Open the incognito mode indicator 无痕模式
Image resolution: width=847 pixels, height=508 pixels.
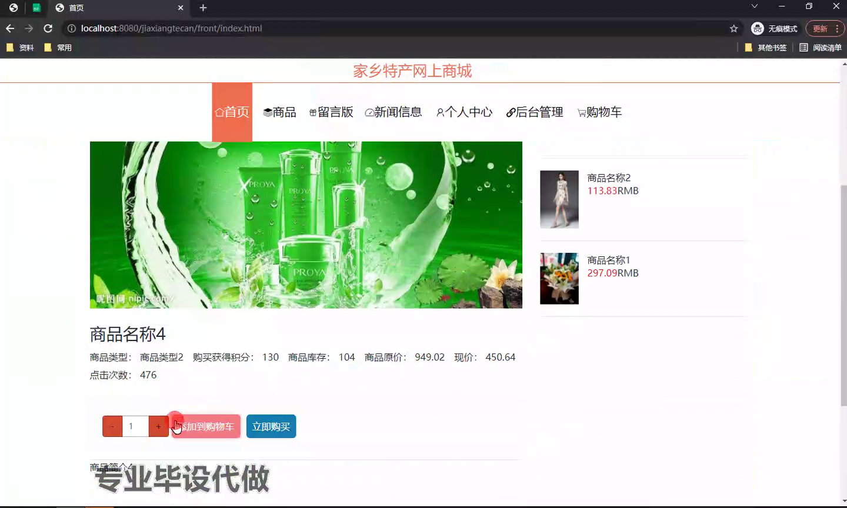[x=774, y=28]
